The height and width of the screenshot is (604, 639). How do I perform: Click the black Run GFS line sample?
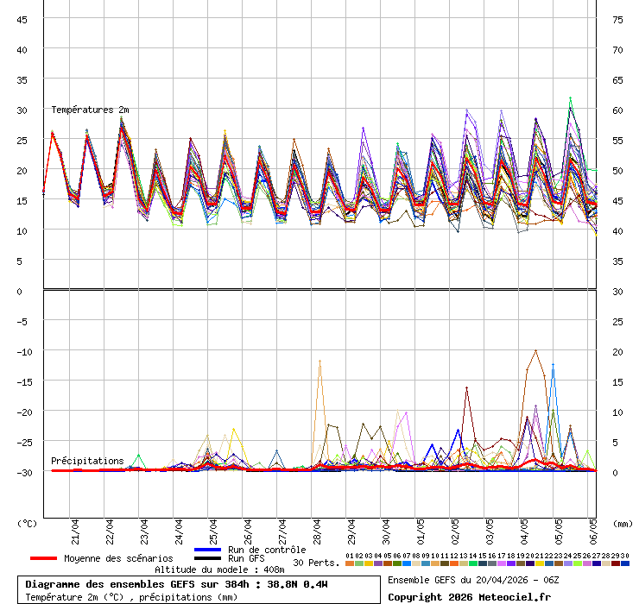coord(208,558)
